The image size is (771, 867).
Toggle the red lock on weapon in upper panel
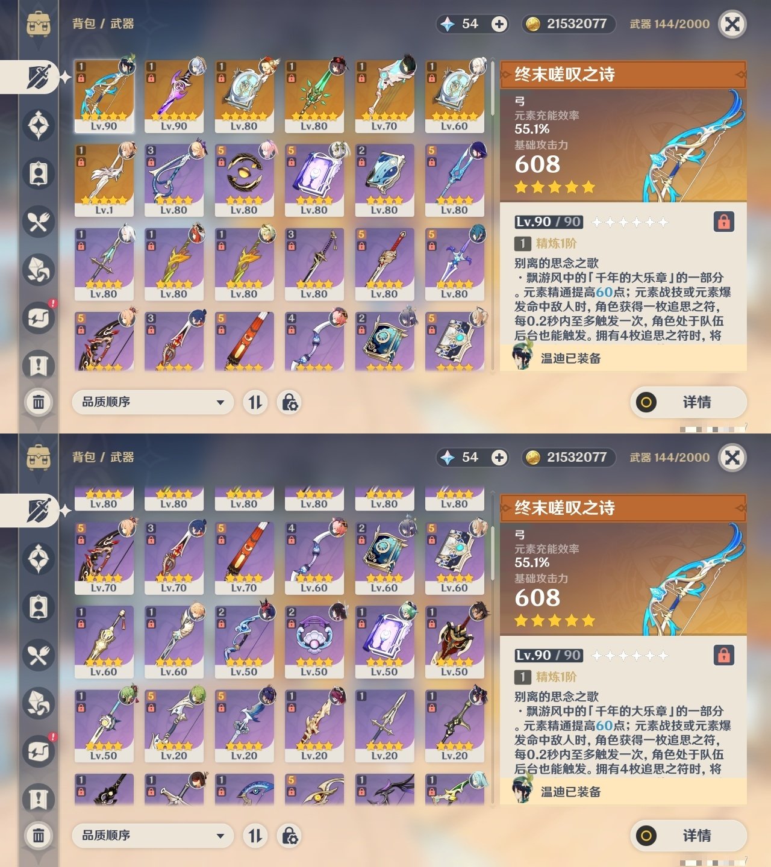tap(723, 222)
